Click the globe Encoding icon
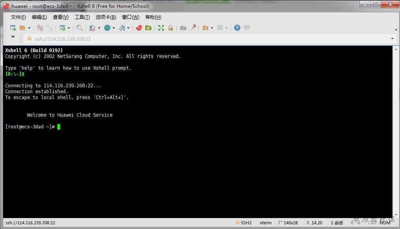Viewport: 400px width, 229px height. 107,28
